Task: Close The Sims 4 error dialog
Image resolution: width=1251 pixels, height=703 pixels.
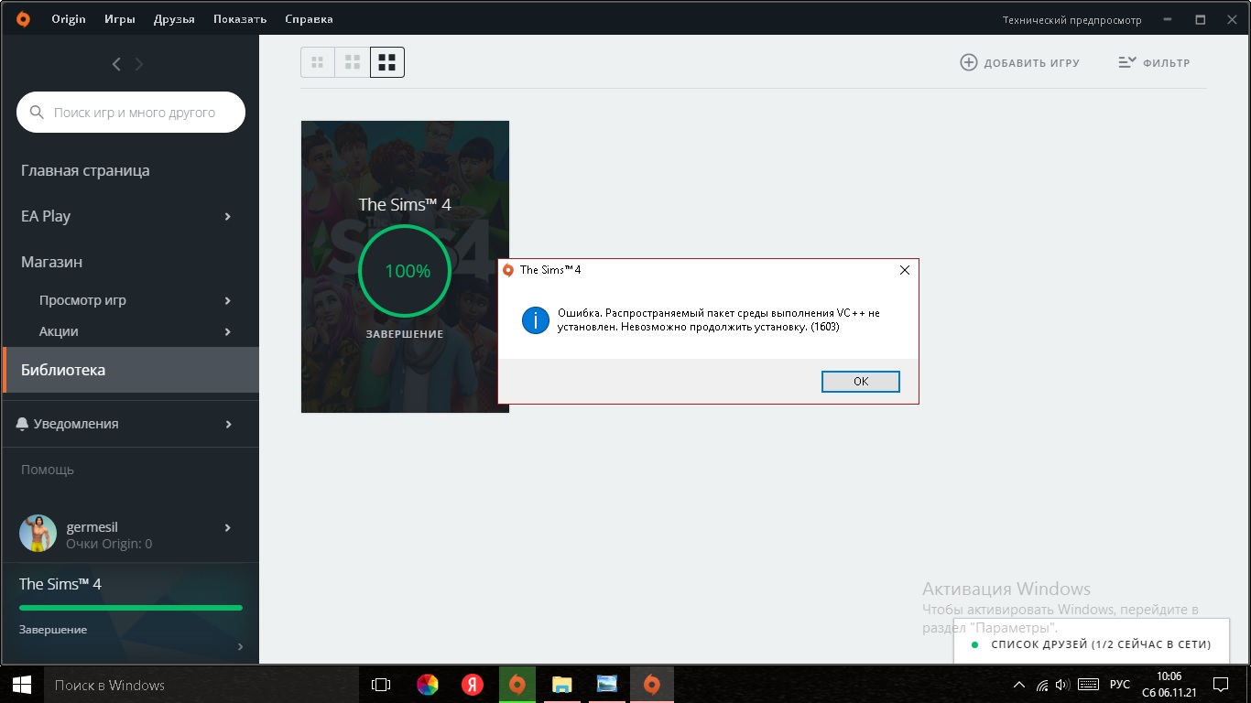Action: [904, 270]
